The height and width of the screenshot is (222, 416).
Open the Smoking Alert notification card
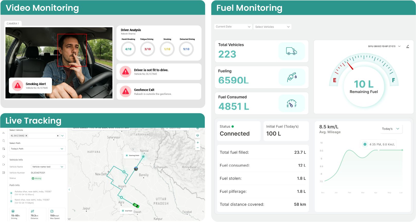pyautogui.click(x=30, y=86)
